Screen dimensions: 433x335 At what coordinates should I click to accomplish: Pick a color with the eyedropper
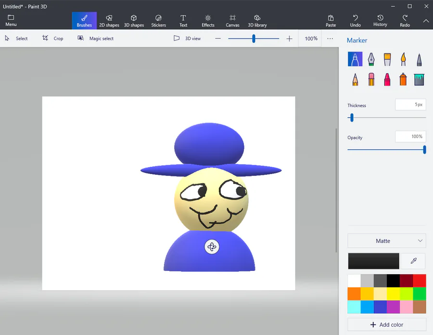[413, 261]
